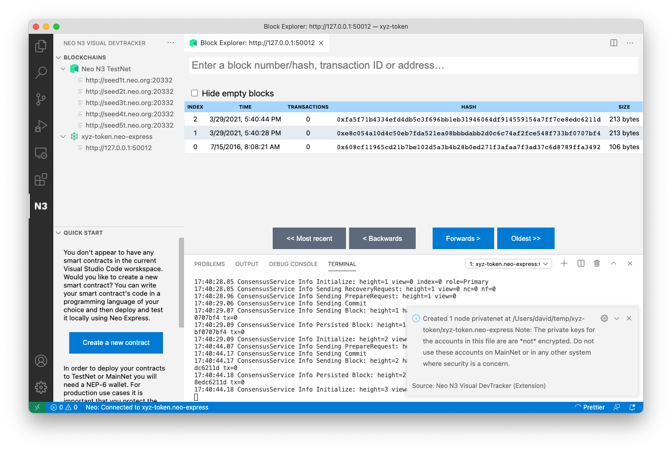The width and height of the screenshot is (672, 451).
Task: Select http://seed4t.neo.org:20332 node
Action: point(129,114)
